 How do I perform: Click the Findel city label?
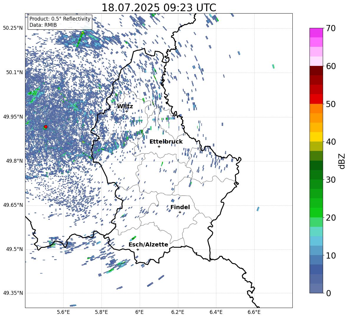[180, 207]
